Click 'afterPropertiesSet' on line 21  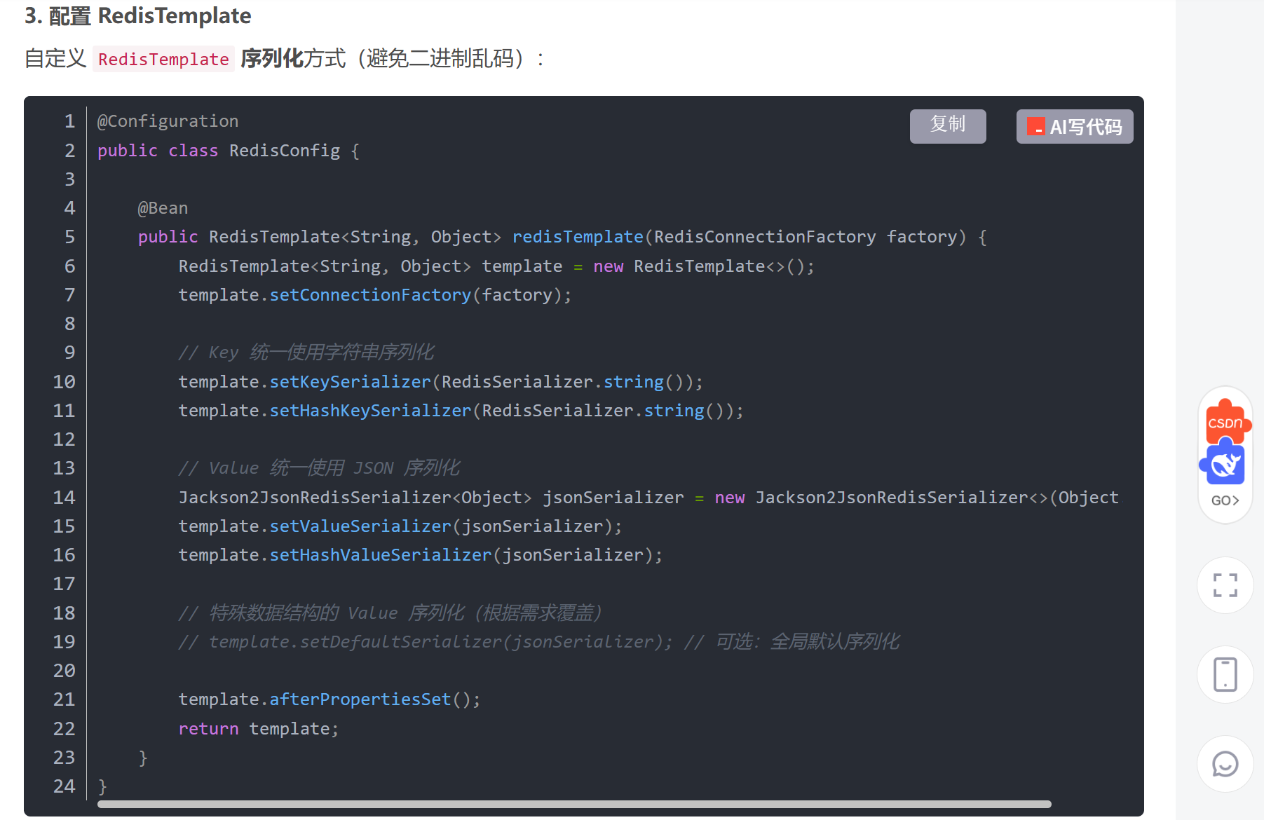pyautogui.click(x=360, y=699)
